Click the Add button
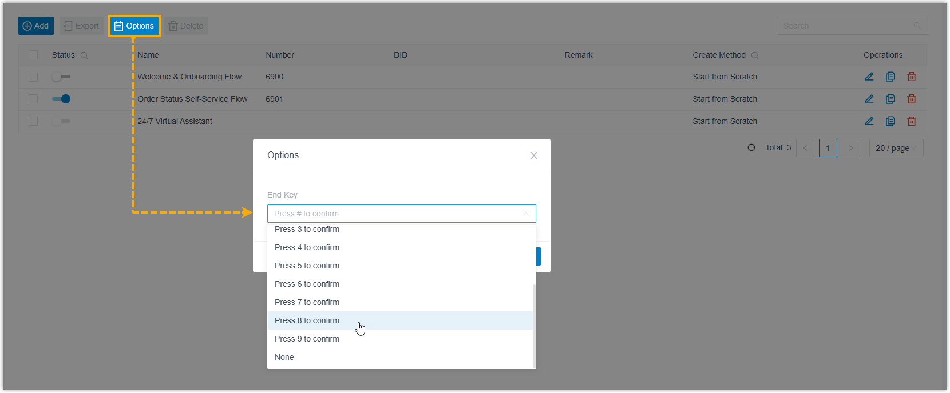Screen dimensions: 950x393 click(36, 26)
